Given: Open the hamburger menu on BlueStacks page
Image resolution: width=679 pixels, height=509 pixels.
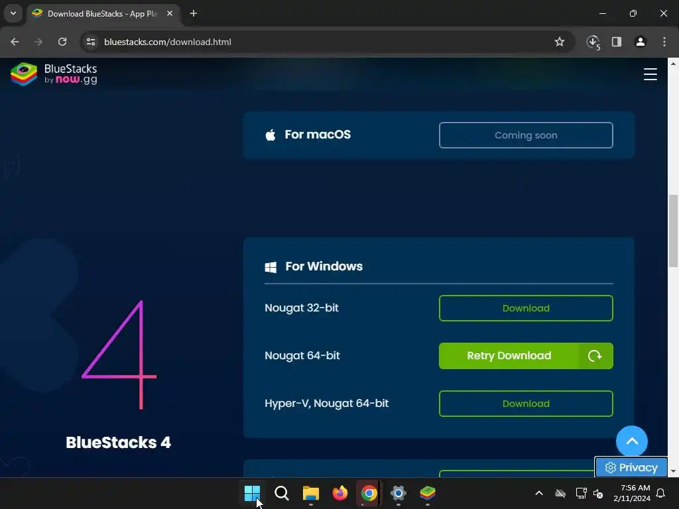Looking at the screenshot, I should [650, 74].
